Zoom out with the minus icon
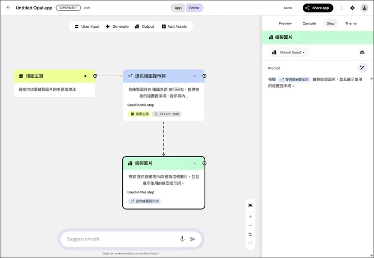 tap(250, 225)
